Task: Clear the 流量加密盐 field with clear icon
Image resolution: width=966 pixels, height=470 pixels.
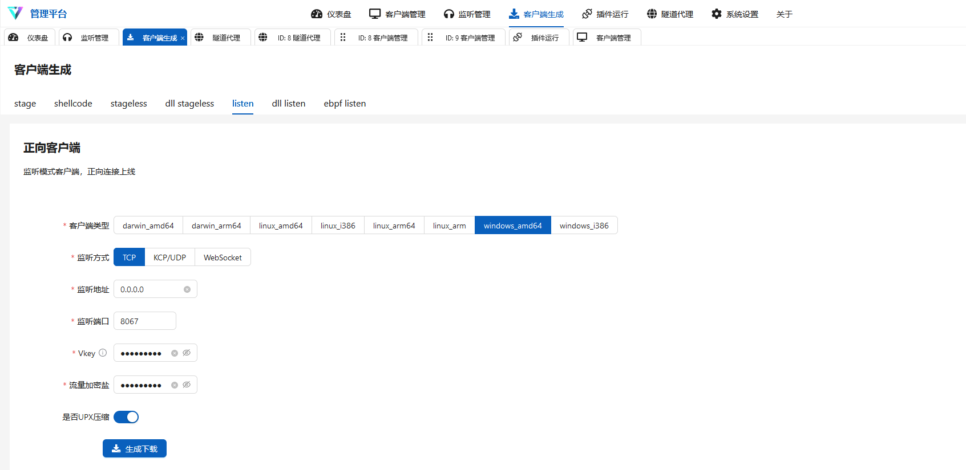Action: tap(175, 385)
